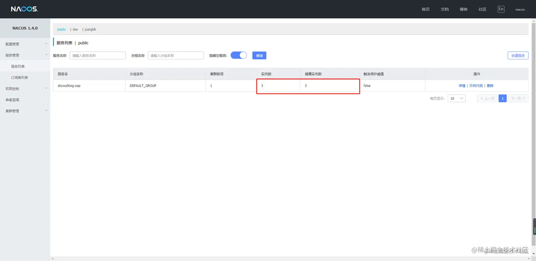Click the 下一页 pagination button
The image size is (536, 261).
click(x=518, y=98)
